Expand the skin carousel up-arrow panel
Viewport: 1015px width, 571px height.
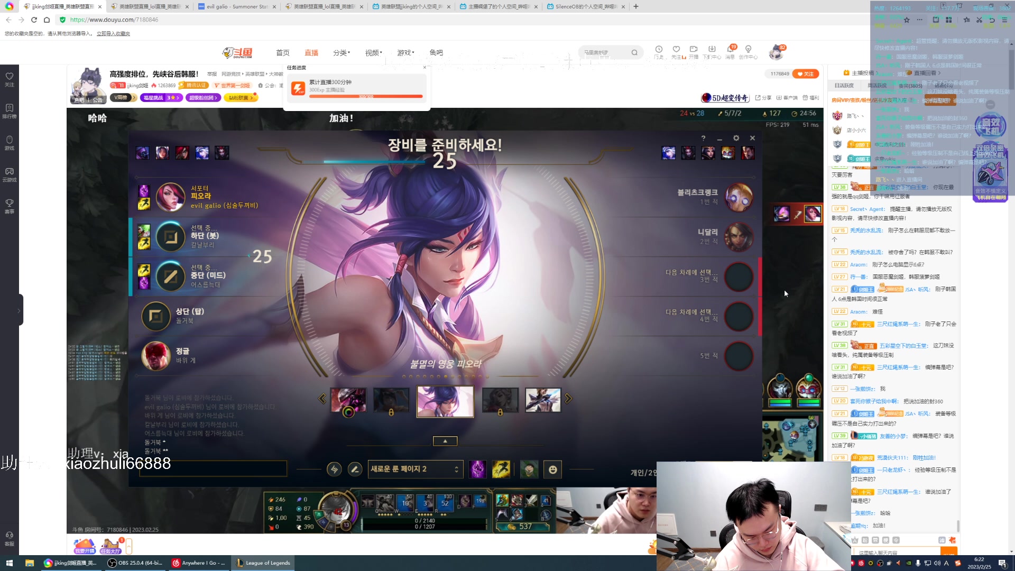pos(445,441)
